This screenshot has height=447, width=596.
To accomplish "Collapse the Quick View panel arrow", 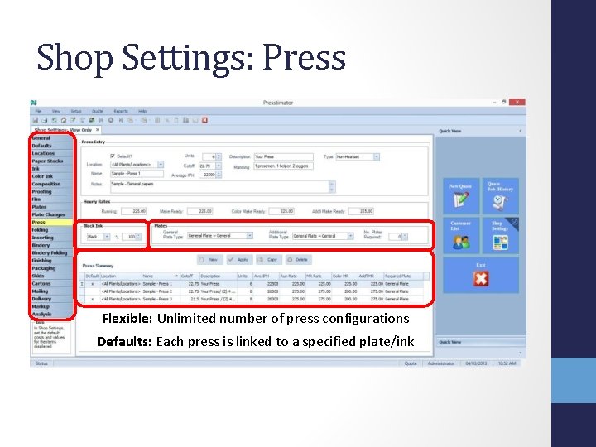I will 521,131.
